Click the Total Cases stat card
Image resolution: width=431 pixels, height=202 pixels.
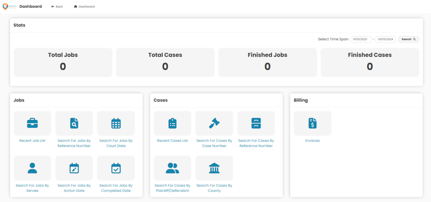click(x=165, y=62)
